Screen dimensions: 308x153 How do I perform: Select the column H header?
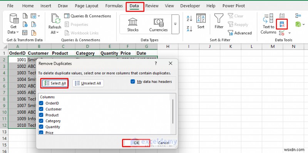(167, 46)
